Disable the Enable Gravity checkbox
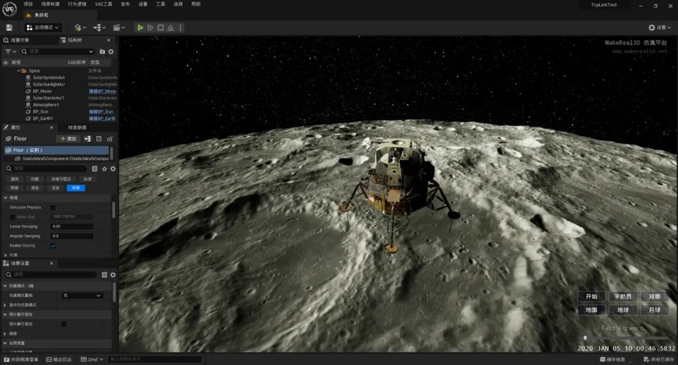This screenshot has height=365, width=678. click(x=53, y=246)
